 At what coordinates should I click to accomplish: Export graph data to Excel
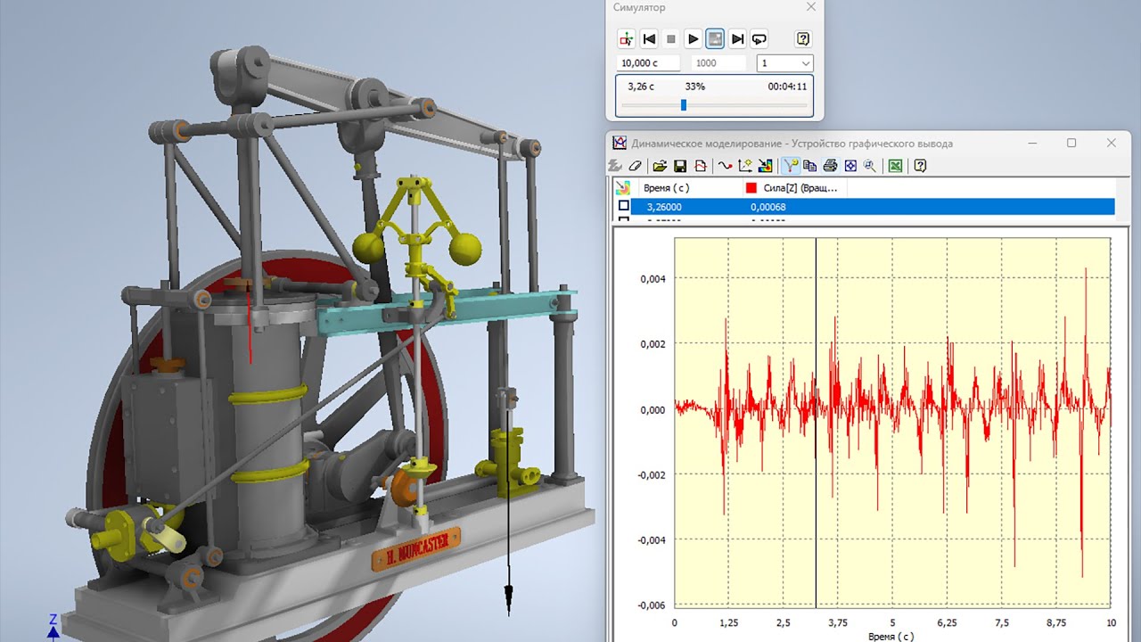click(896, 166)
